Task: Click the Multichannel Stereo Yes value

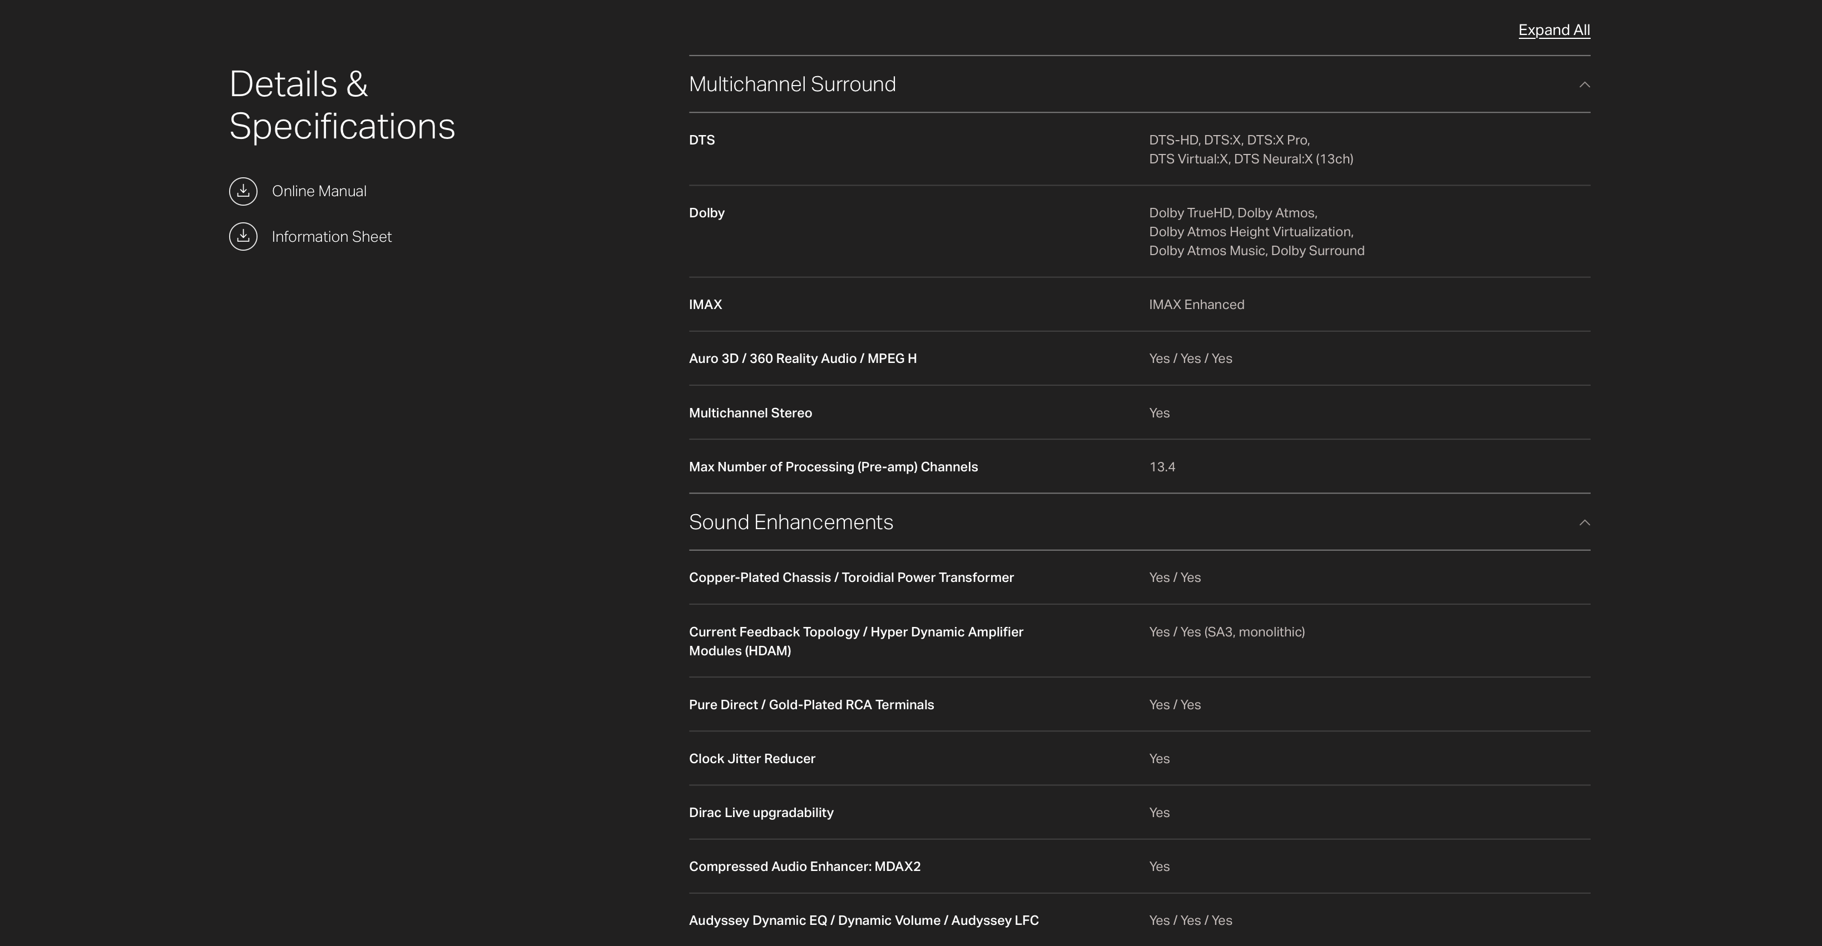Action: tap(1159, 413)
